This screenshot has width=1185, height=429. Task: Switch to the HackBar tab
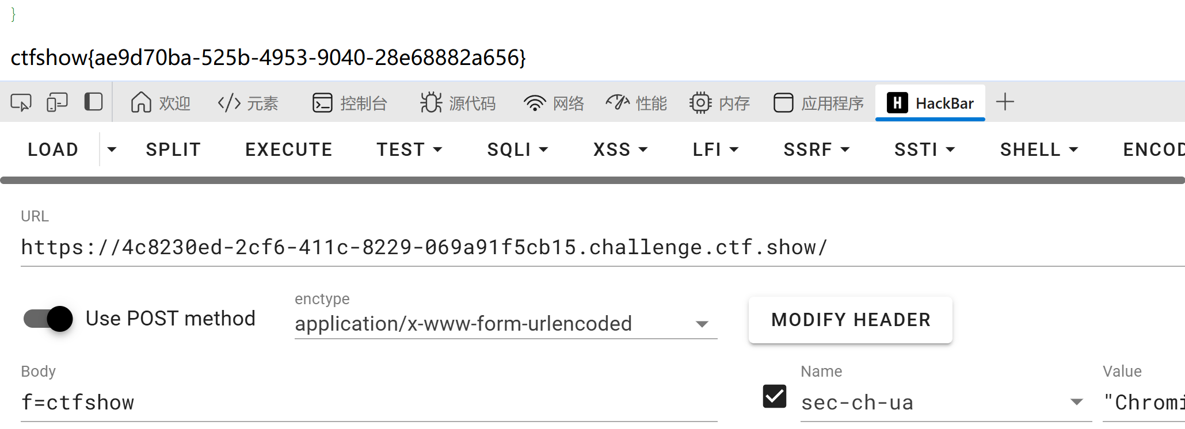pyautogui.click(x=930, y=103)
